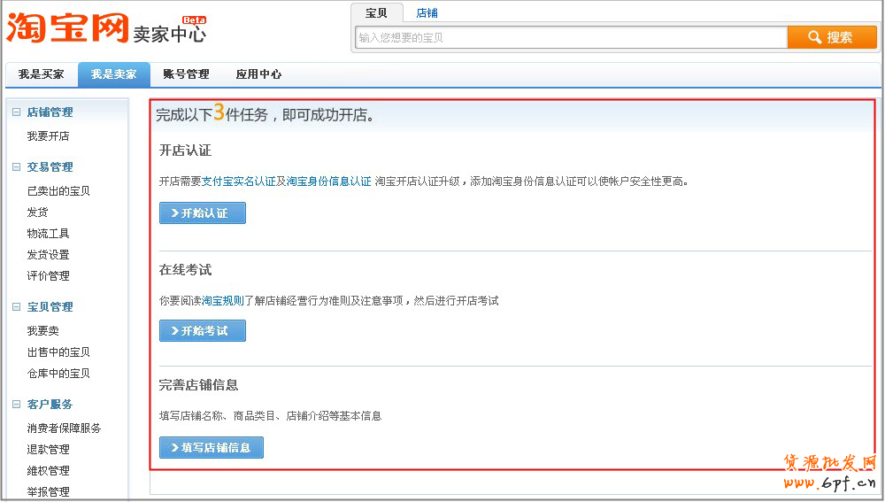Click the 客户服务 section heading text
Screen dimensions: 885x502
point(50,405)
